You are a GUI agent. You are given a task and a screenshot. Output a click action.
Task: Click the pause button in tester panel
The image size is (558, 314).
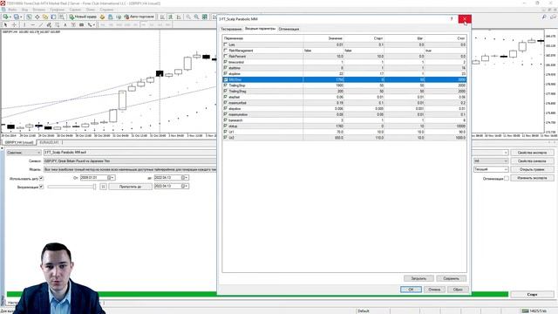pos(103,187)
